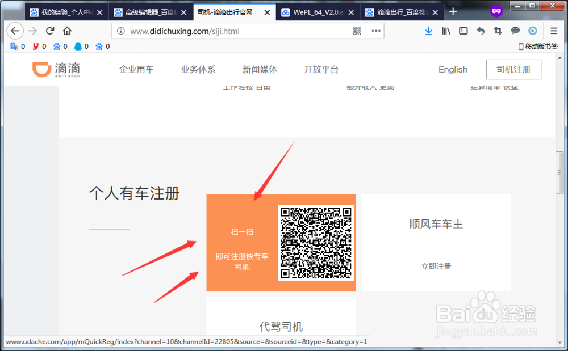Go back with the browser back arrow
The height and width of the screenshot is (351, 568).
[x=15, y=31]
